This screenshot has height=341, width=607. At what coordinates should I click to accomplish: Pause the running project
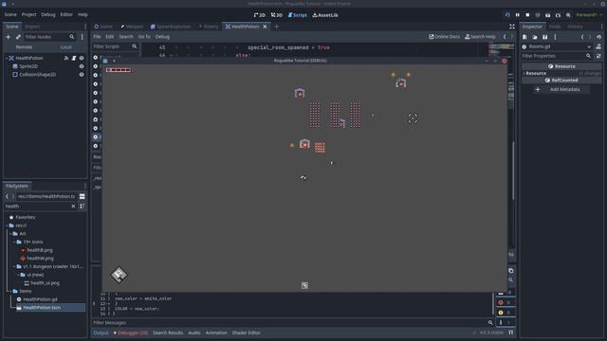[x=518, y=15]
